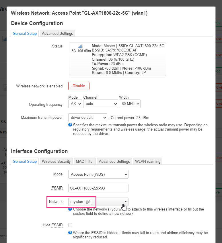Select Interface Configuration General Setup tab
Image resolution: width=222 pixels, height=243 pixels.
25,162
